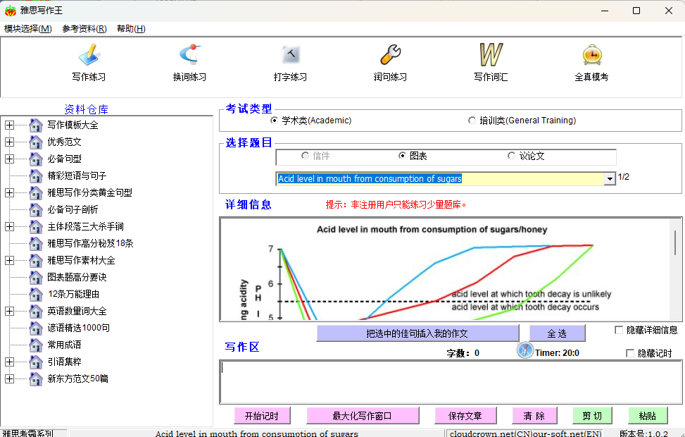This screenshot has width=685, height=437.
Task: Select the 培训类 (General Training) radio button
Action: tap(472, 121)
